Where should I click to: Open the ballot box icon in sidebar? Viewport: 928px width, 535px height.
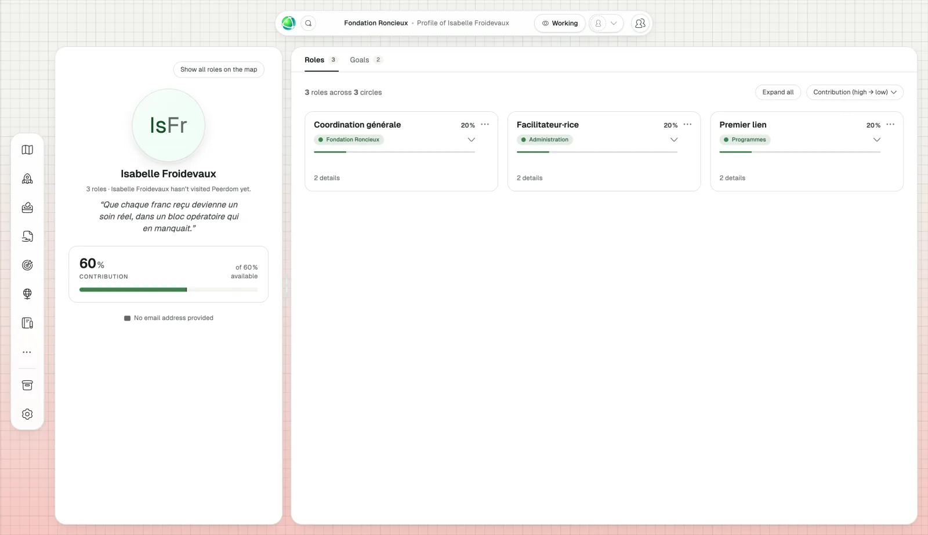[x=27, y=208]
